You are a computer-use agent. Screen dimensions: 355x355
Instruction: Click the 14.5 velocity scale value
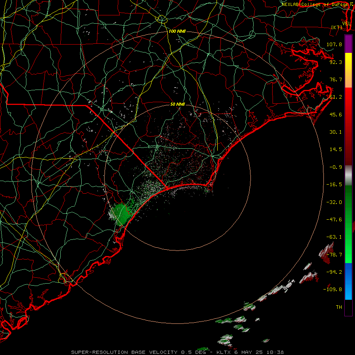tap(336, 149)
